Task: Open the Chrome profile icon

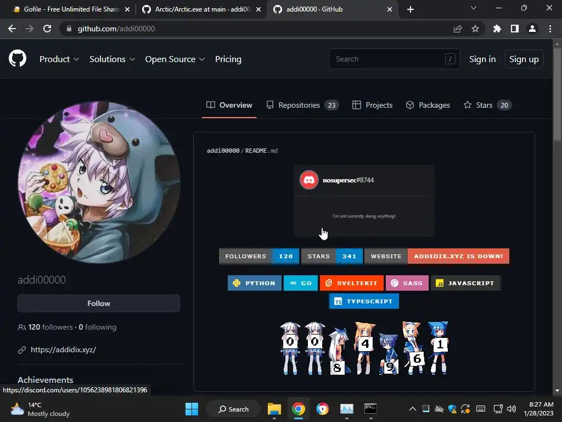Action: (x=532, y=29)
